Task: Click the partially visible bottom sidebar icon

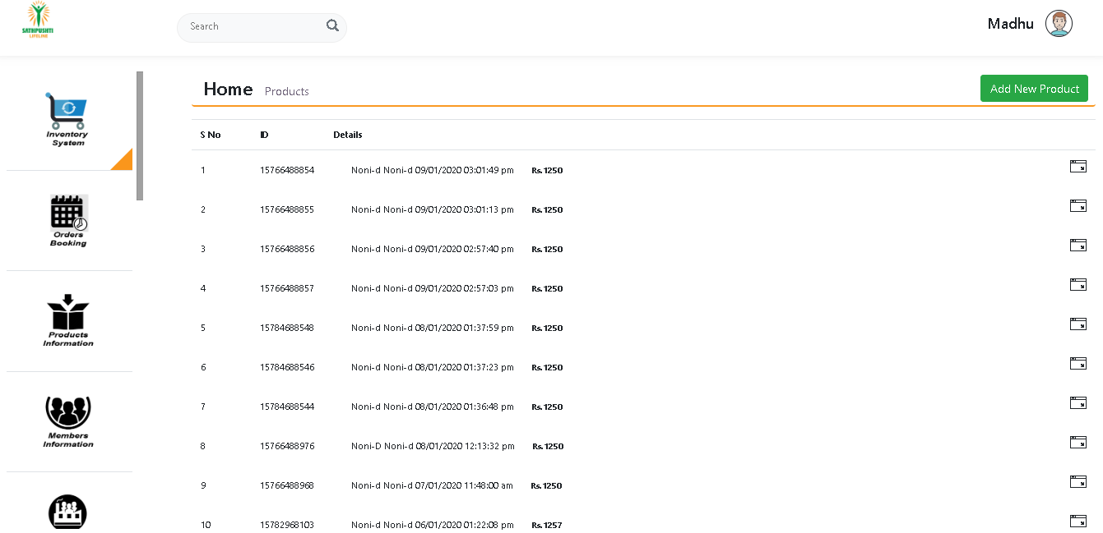Action: pyautogui.click(x=68, y=512)
